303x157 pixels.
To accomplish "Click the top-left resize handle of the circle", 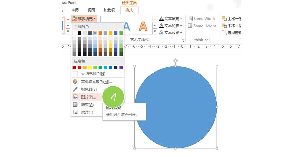I will (x=135, y=66).
